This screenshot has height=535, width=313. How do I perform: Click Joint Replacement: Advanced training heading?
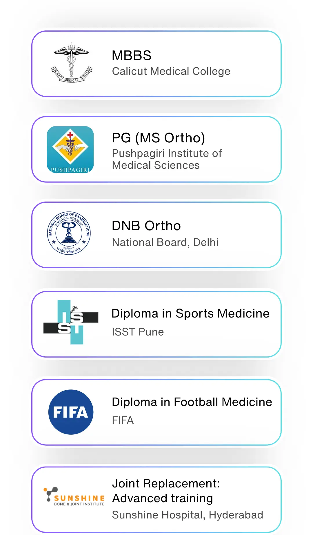tap(166, 491)
